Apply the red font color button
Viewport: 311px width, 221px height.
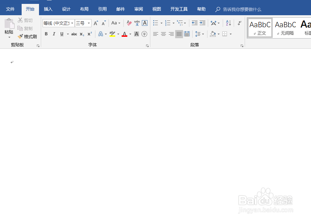124,34
